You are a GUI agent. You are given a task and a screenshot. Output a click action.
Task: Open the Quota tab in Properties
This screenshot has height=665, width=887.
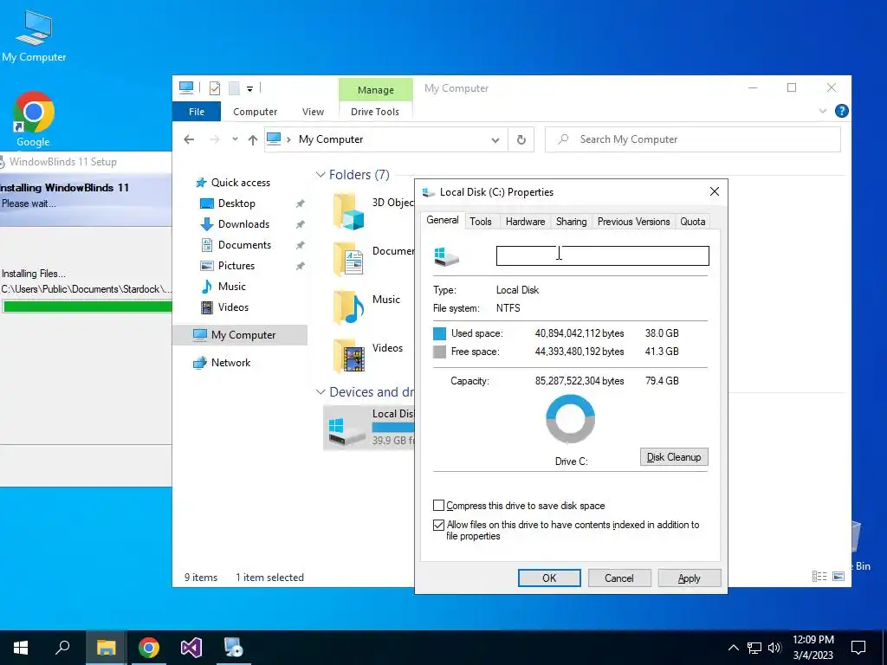tap(692, 222)
